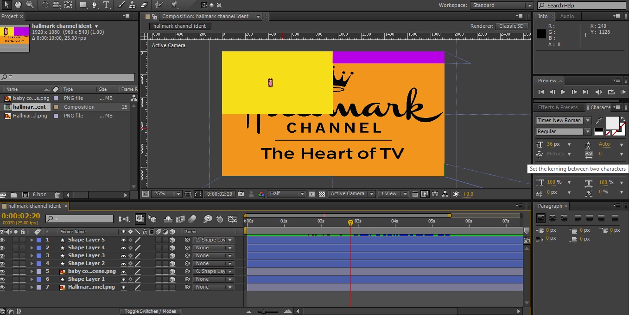This screenshot has height=315, width=629.
Task: Play the preview with the Play button
Action: [563, 92]
